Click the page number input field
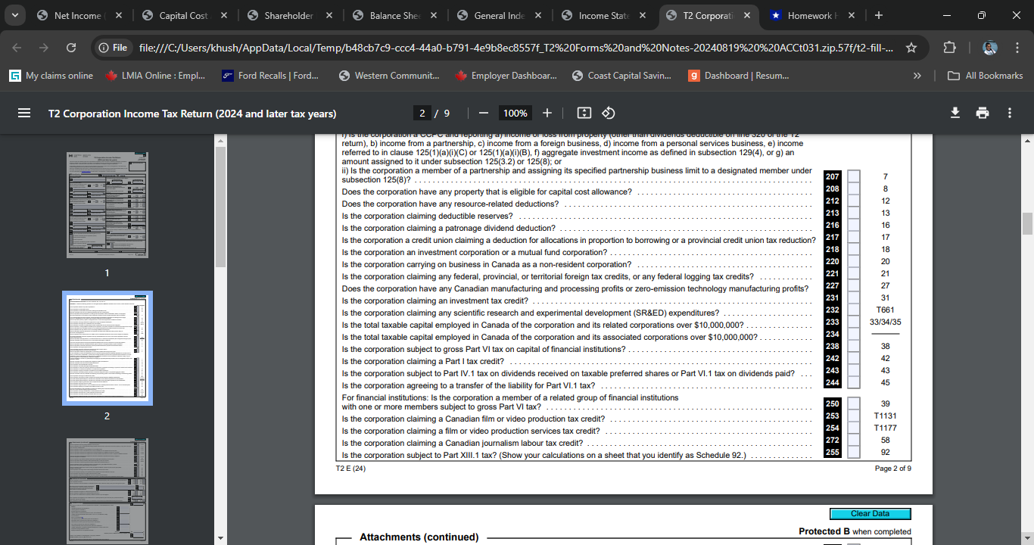Screen dimensions: 1034x545 (x=423, y=113)
